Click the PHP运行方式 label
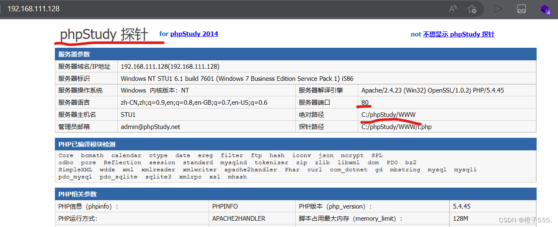 (x=78, y=219)
